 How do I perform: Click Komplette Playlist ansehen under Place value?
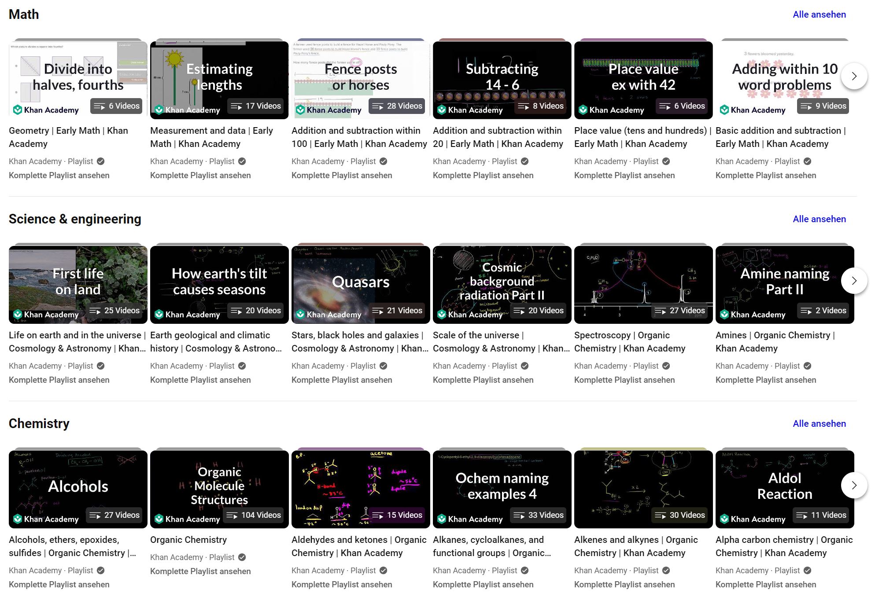point(624,176)
